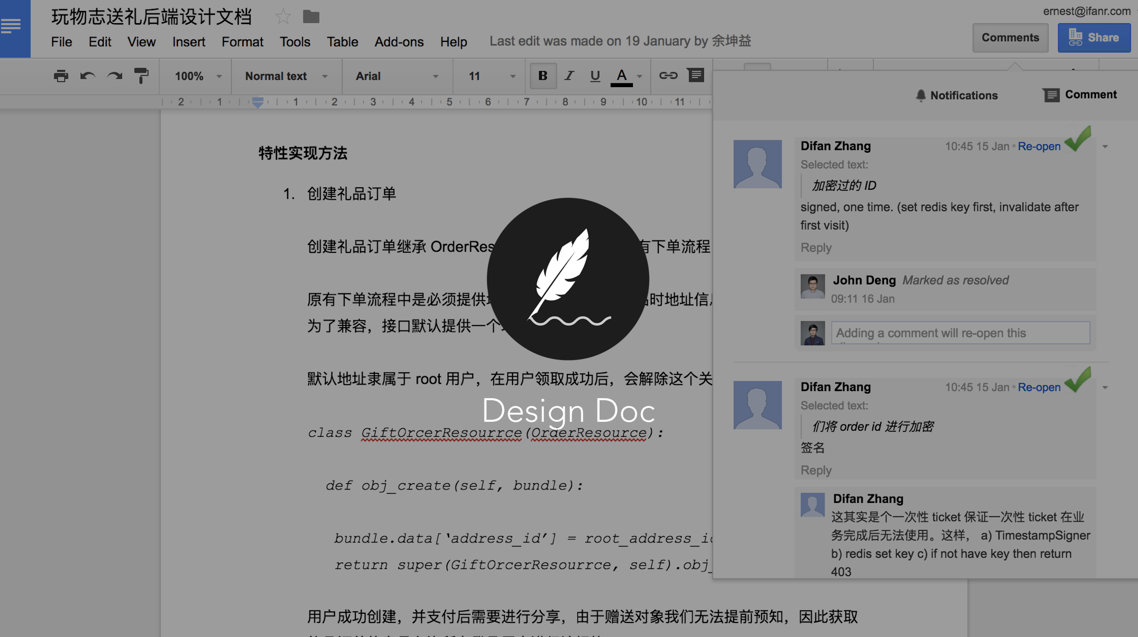Click the print icon in toolbar
Image resolution: width=1138 pixels, height=637 pixels.
click(61, 76)
